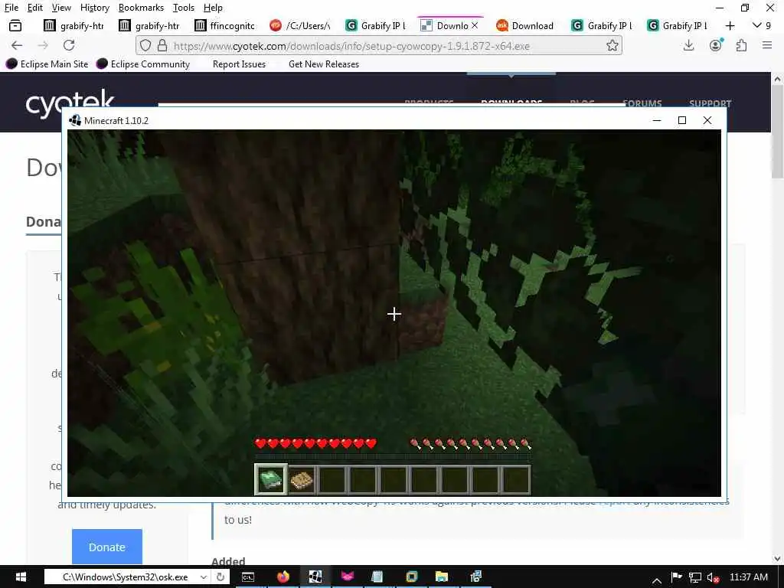Click the network tray icon
Screen dimensions: 784x588
pos(694,577)
